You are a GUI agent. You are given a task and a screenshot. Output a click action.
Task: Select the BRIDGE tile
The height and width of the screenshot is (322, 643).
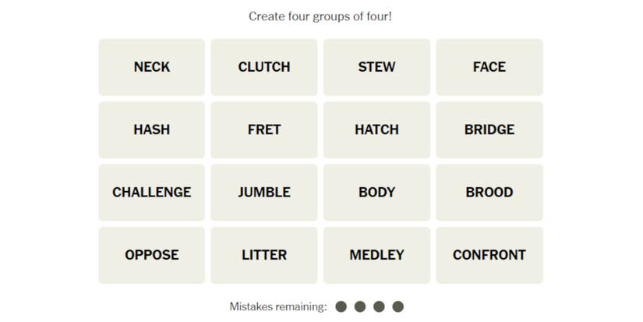[x=489, y=129]
